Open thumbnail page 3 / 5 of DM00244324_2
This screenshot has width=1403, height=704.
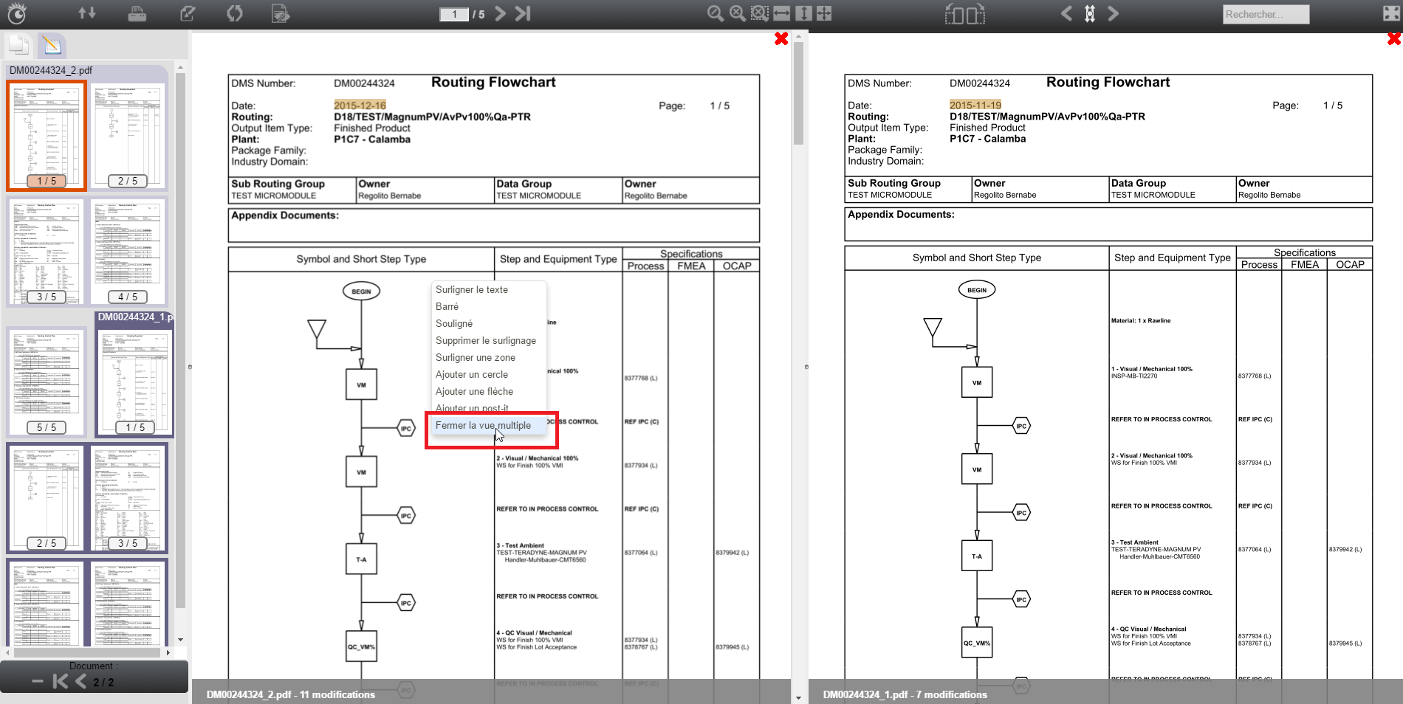[x=47, y=252]
